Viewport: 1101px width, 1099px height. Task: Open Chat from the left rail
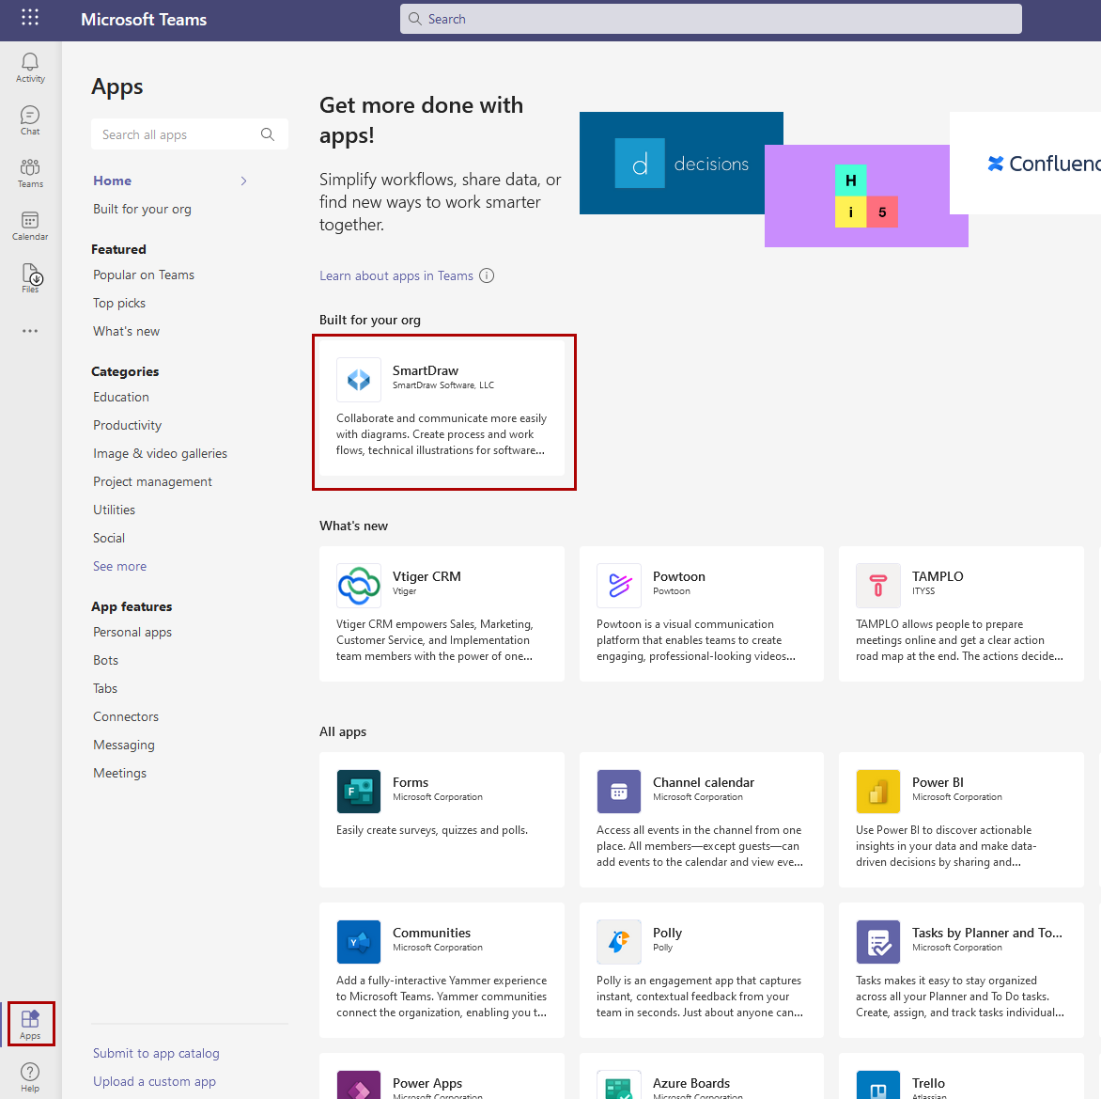30,119
